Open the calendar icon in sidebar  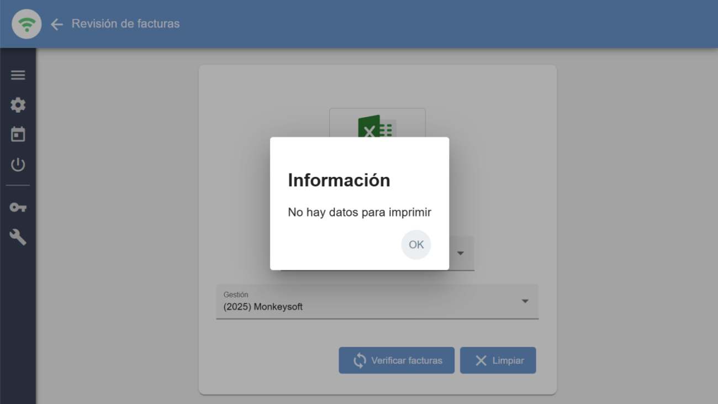point(18,134)
